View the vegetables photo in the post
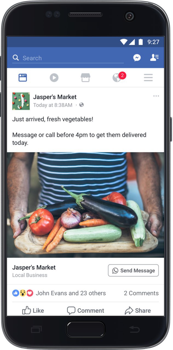This screenshot has width=173, height=350. point(85,205)
